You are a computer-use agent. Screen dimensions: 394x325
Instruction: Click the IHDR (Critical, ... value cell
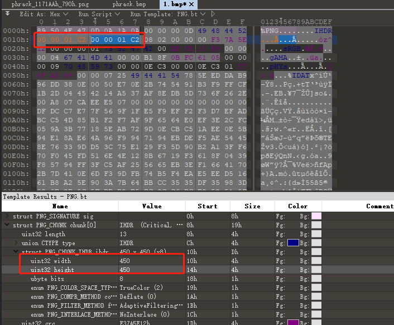(x=152, y=225)
